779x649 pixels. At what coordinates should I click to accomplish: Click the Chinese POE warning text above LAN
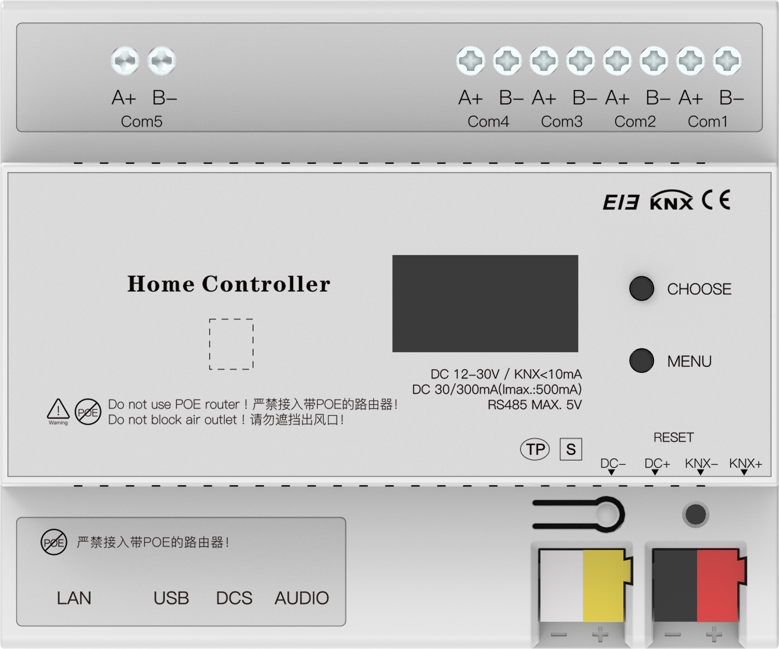tap(153, 542)
